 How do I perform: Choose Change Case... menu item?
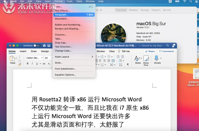74,51
